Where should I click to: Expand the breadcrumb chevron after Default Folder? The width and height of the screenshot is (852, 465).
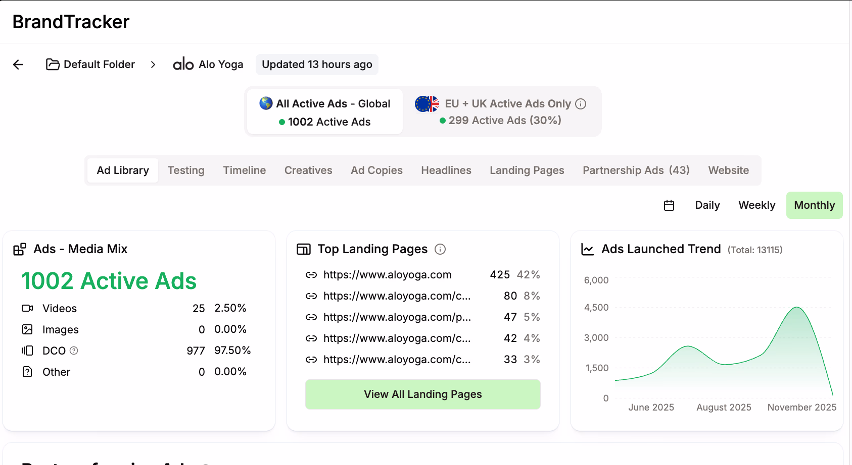click(x=153, y=65)
